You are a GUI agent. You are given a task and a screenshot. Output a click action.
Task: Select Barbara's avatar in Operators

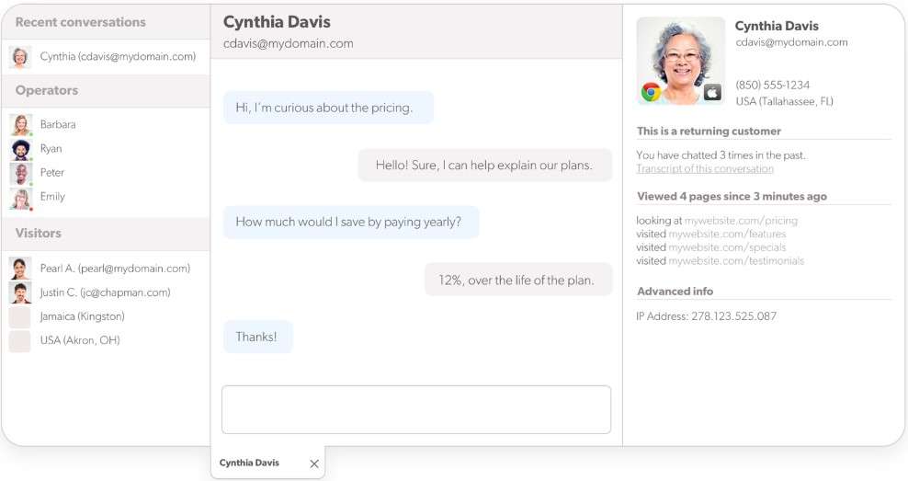pyautogui.click(x=21, y=124)
